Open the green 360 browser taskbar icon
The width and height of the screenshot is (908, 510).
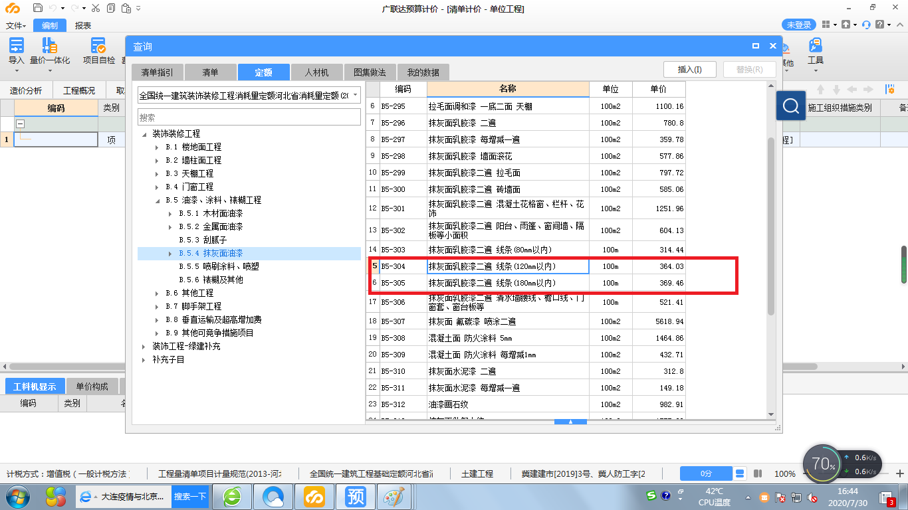pyautogui.click(x=233, y=497)
